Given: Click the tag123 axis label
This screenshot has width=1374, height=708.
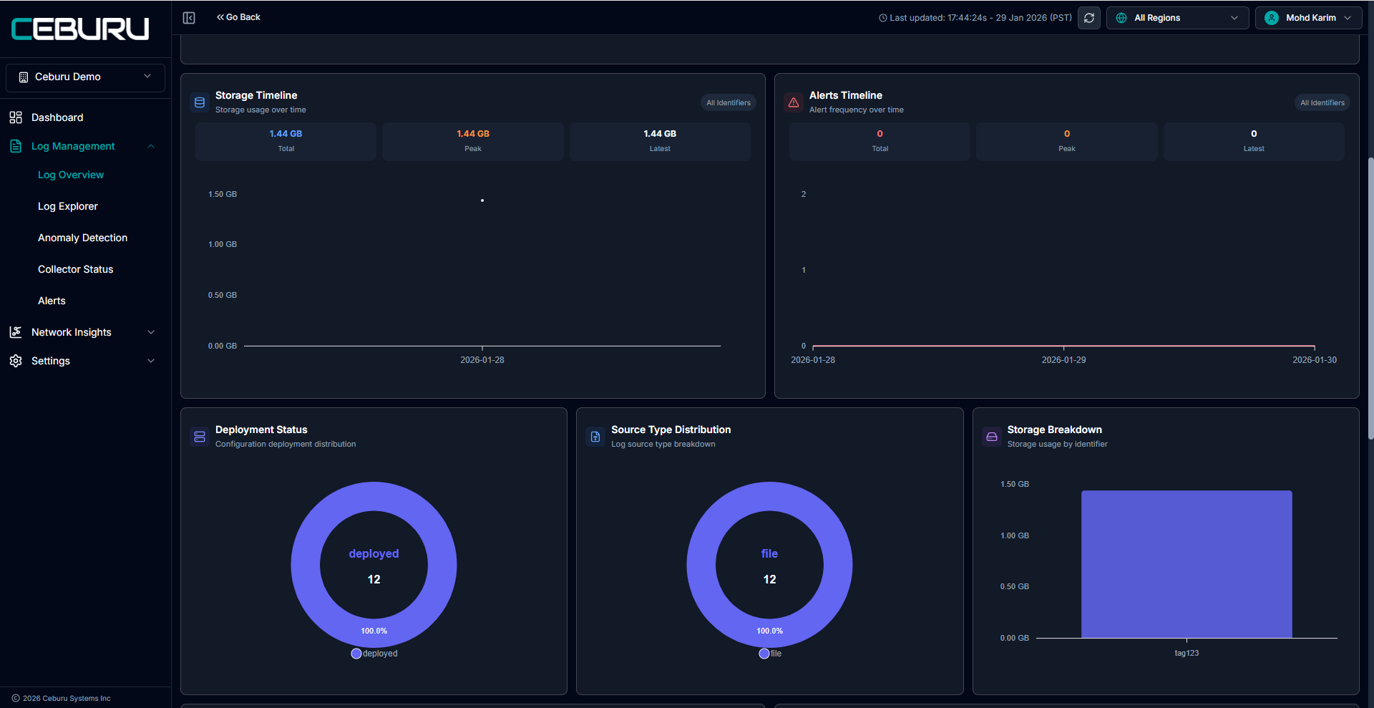Looking at the screenshot, I should click(1187, 653).
